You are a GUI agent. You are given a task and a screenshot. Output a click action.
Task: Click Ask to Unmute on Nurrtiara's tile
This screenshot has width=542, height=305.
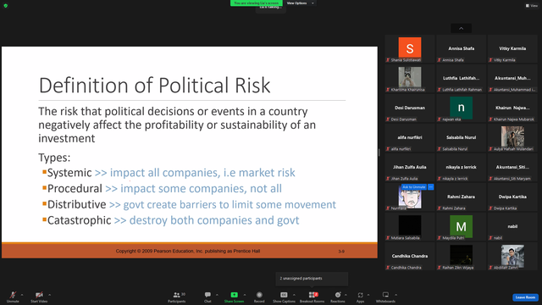click(x=414, y=187)
